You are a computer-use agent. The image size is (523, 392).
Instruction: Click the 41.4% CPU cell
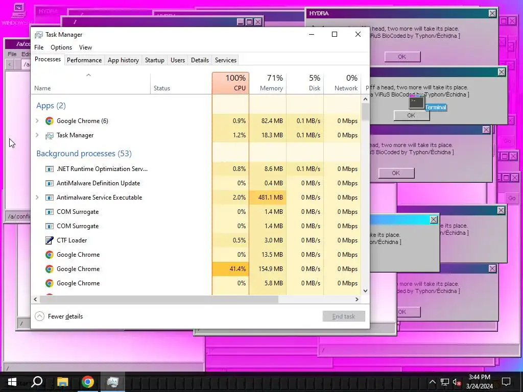[x=230, y=268]
